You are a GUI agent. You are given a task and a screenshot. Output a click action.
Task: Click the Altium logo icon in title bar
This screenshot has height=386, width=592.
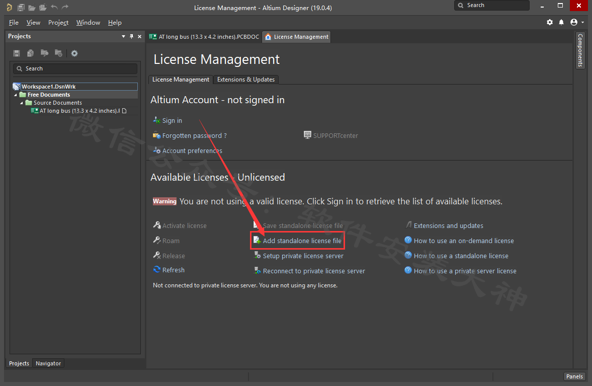[10, 7]
